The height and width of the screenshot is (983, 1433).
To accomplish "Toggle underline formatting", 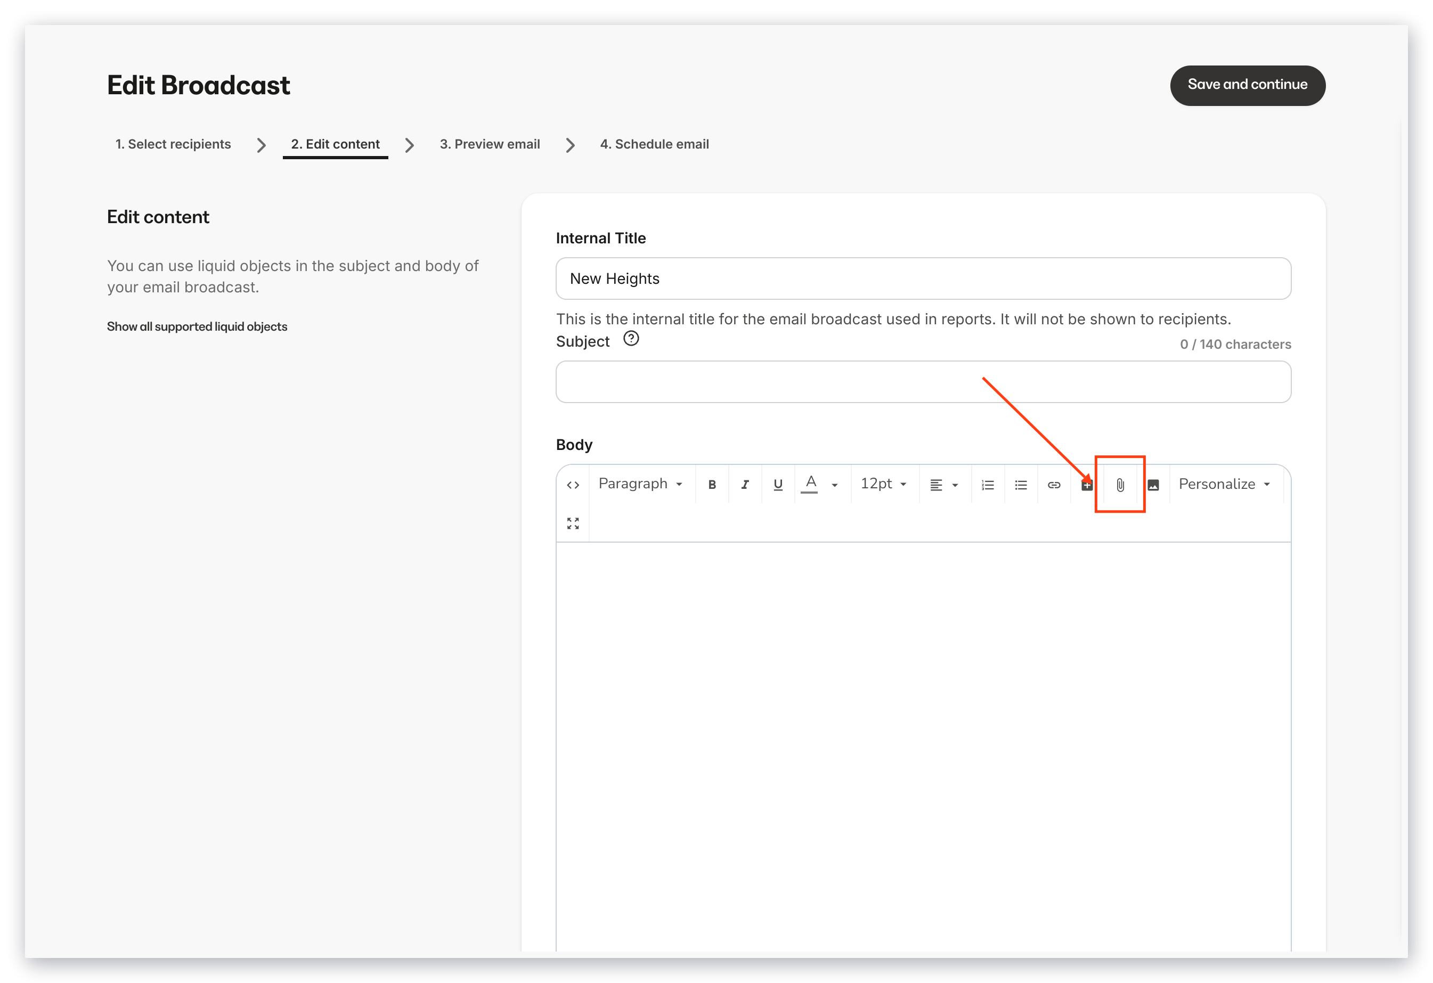I will [x=778, y=485].
